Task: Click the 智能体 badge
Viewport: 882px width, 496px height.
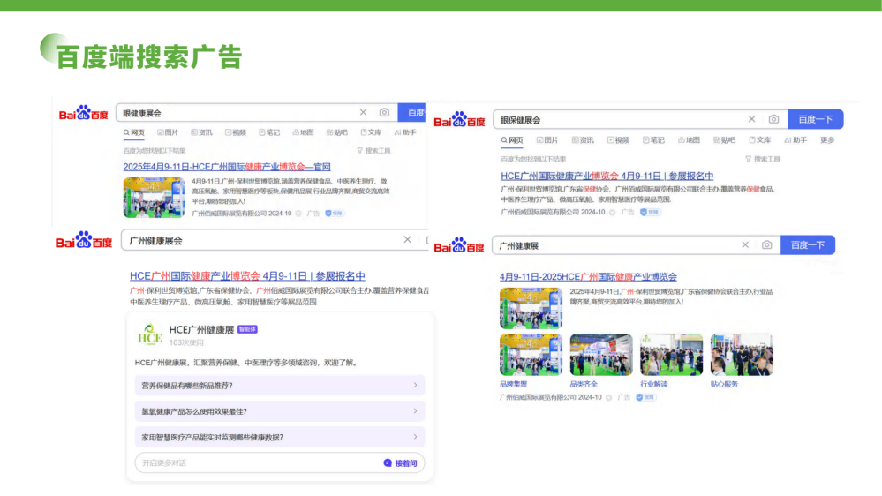Action: tap(247, 329)
